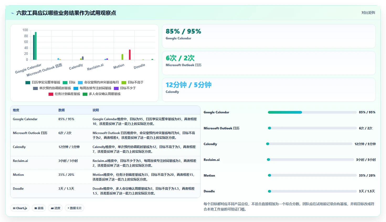The height and width of the screenshot is (222, 386).
Task: Click the Calendly axis label in chart
Action: click(x=76, y=67)
